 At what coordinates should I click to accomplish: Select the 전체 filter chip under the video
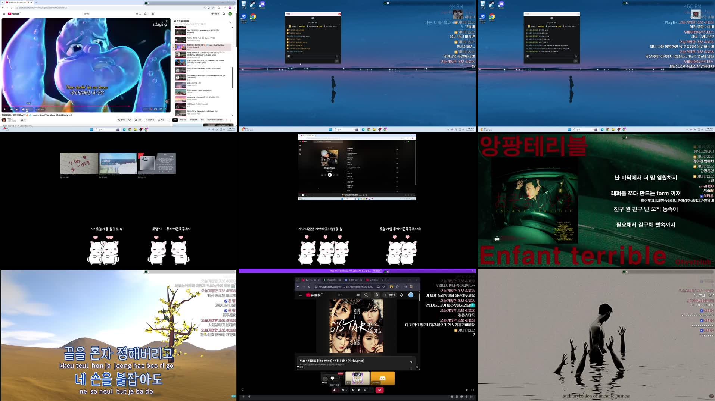(x=175, y=120)
